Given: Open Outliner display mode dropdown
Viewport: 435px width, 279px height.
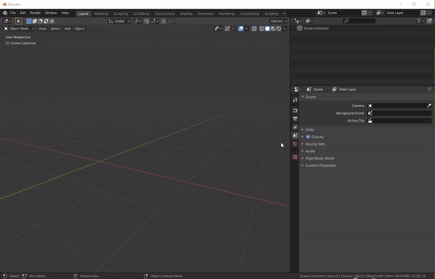Looking at the screenshot, I should pos(309,21).
